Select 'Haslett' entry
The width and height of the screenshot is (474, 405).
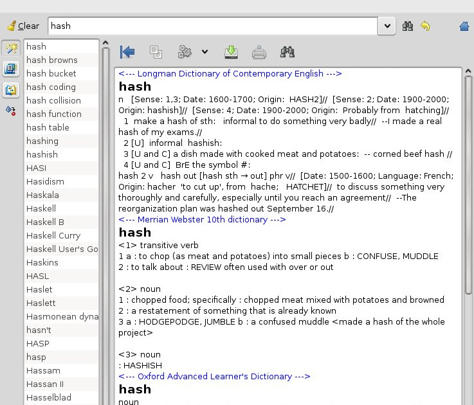[61, 303]
